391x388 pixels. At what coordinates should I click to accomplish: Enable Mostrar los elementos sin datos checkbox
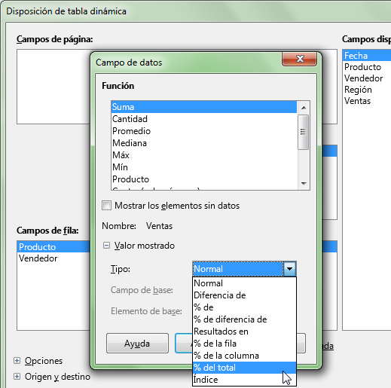(106, 206)
